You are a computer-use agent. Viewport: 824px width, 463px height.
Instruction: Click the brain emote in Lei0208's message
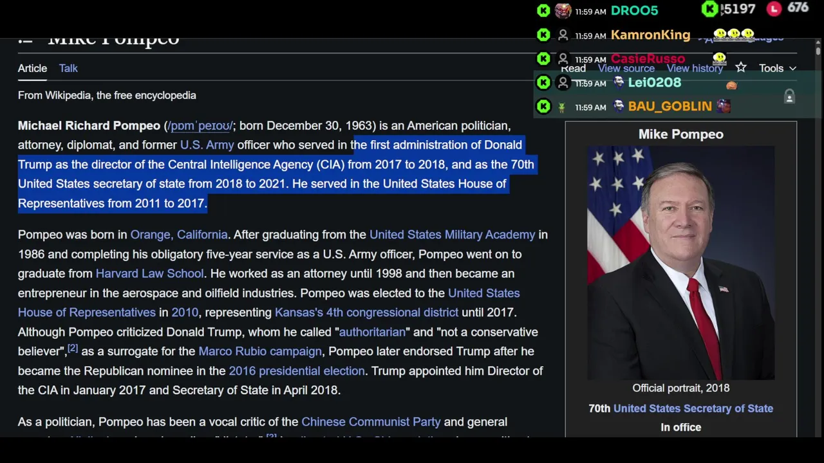pos(731,85)
